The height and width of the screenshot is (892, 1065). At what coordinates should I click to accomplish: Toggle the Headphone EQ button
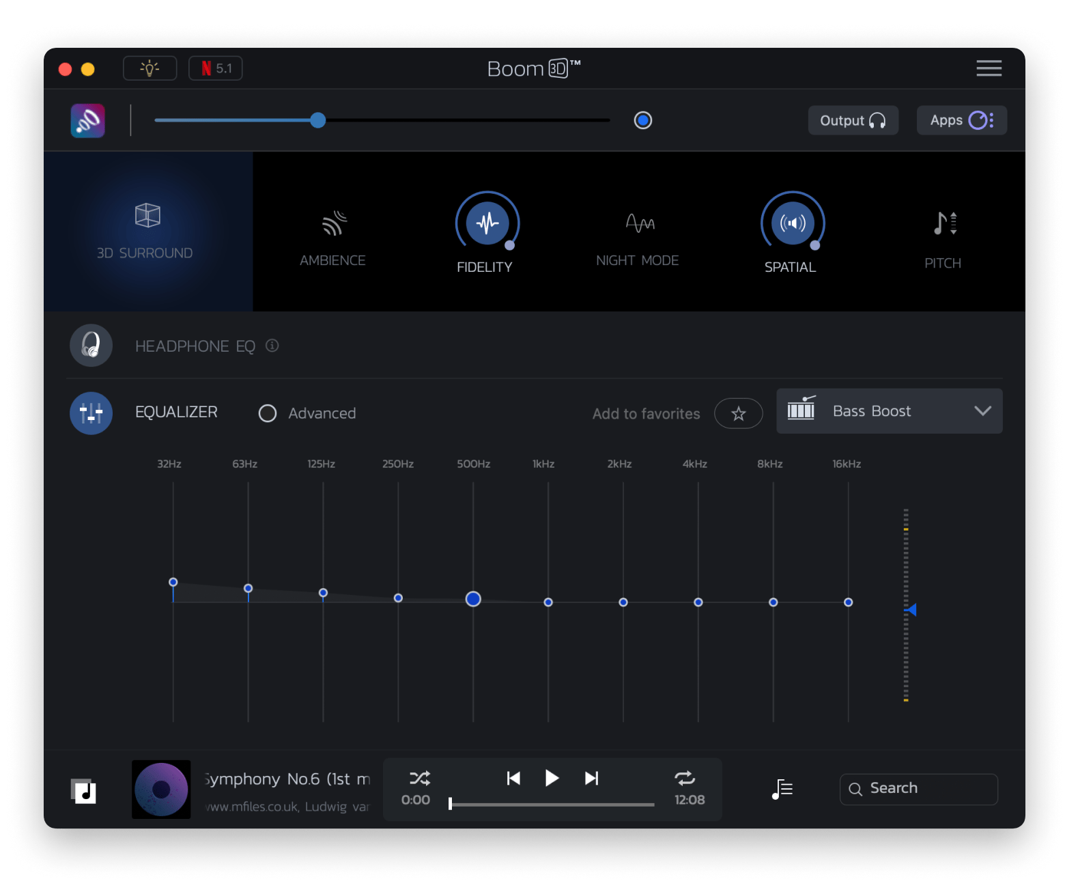pyautogui.click(x=91, y=346)
